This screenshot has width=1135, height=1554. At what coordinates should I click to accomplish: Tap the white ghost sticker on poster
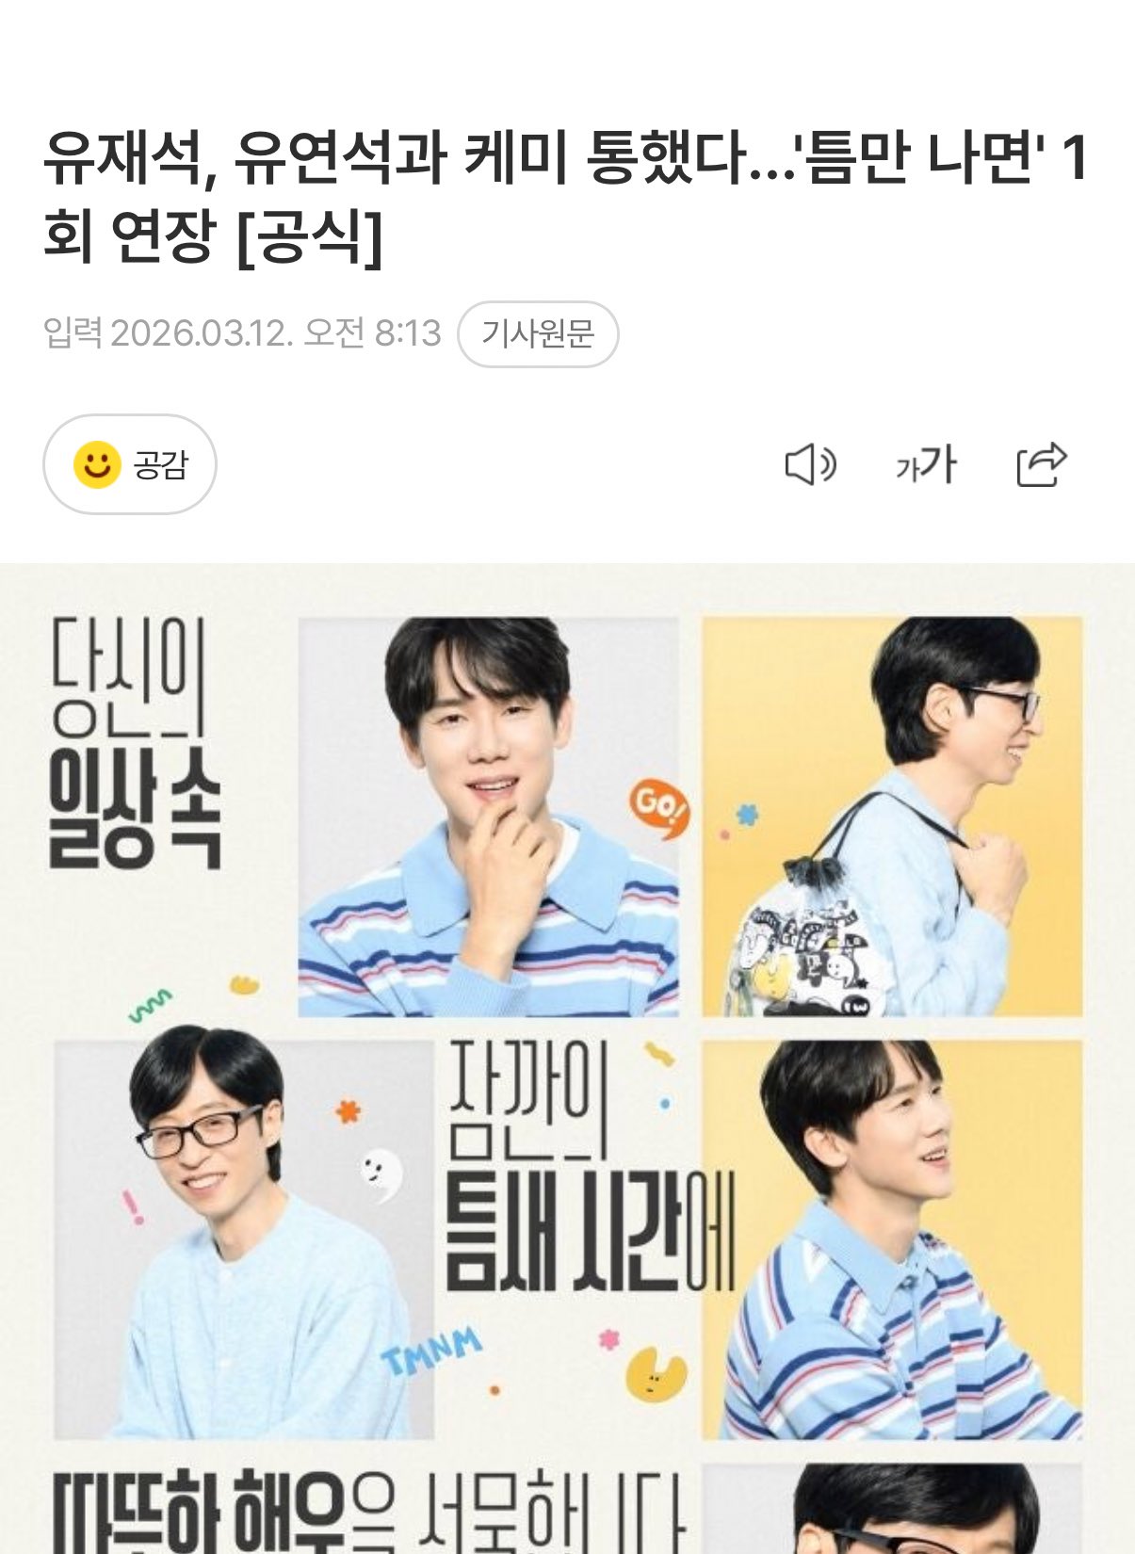[x=381, y=1175]
